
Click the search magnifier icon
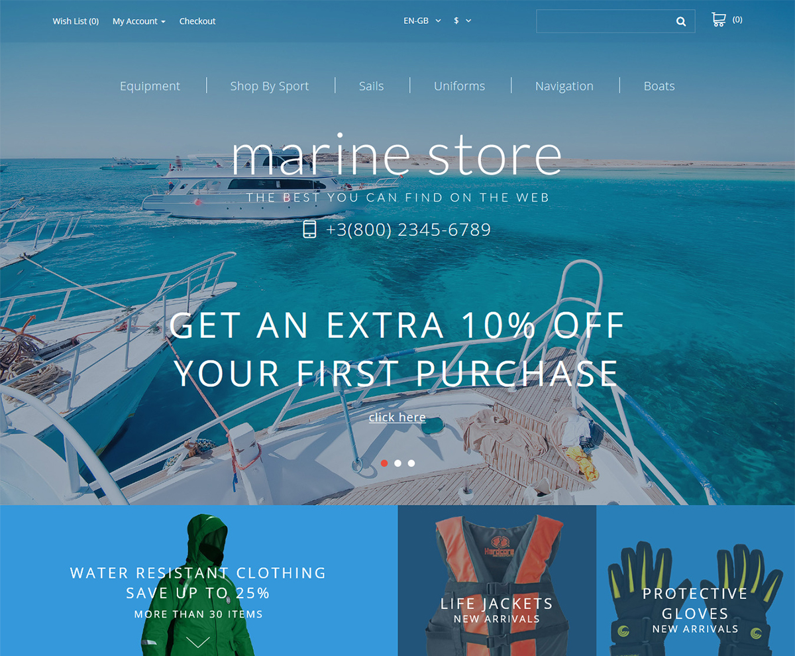[x=680, y=21]
